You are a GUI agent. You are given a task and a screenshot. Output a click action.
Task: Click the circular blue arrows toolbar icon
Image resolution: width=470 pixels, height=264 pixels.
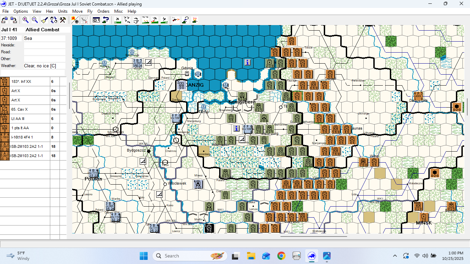(x=53, y=20)
